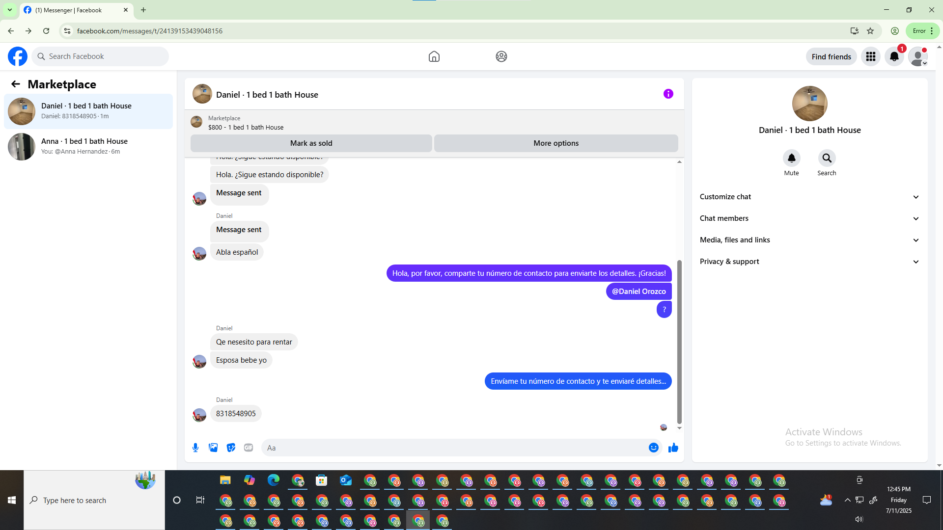Click the chat scrollbar thumb

[x=679, y=342]
